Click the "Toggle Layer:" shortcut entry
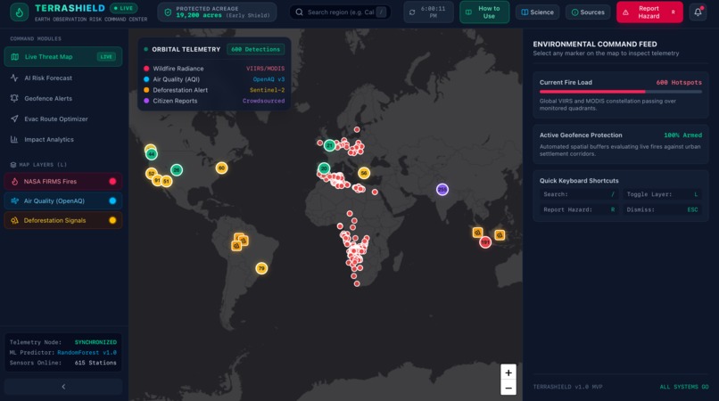This screenshot has width=719, height=401. (662, 194)
